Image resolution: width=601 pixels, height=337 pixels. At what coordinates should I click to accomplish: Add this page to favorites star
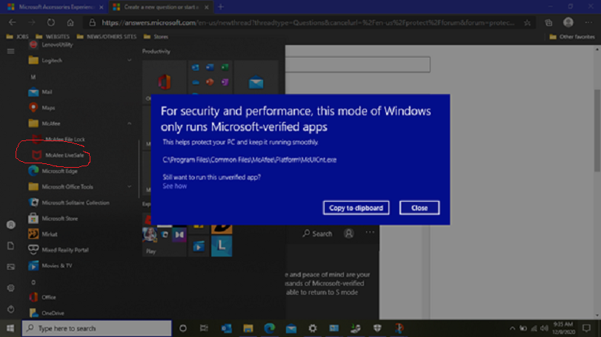click(x=528, y=23)
